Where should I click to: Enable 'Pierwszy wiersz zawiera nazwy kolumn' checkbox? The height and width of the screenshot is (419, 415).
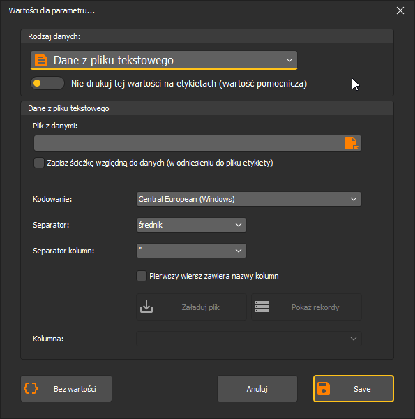pyautogui.click(x=142, y=276)
